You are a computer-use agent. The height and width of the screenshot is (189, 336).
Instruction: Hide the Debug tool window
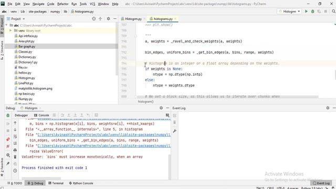tap(167, 108)
